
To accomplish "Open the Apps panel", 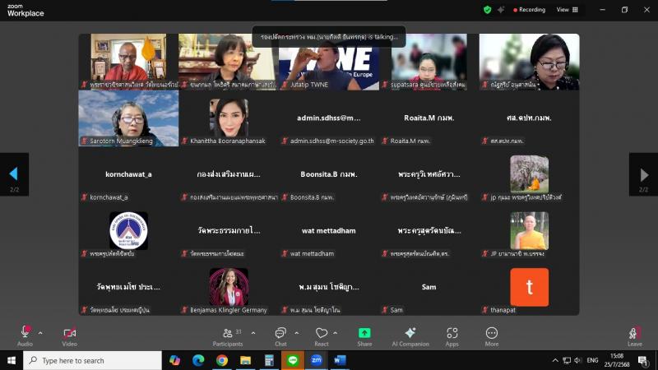I will (452, 336).
